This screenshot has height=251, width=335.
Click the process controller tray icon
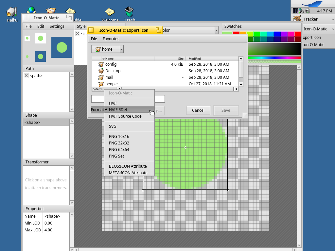click(296, 11)
